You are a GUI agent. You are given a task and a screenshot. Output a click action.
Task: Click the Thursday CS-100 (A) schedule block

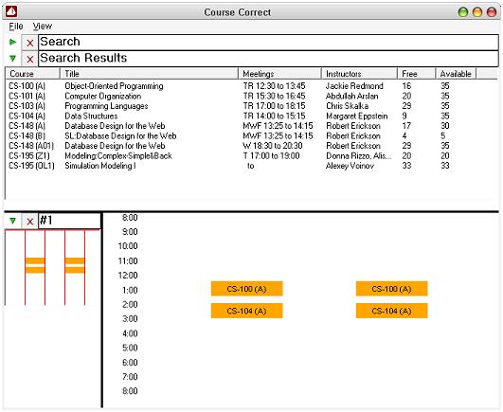(x=391, y=289)
